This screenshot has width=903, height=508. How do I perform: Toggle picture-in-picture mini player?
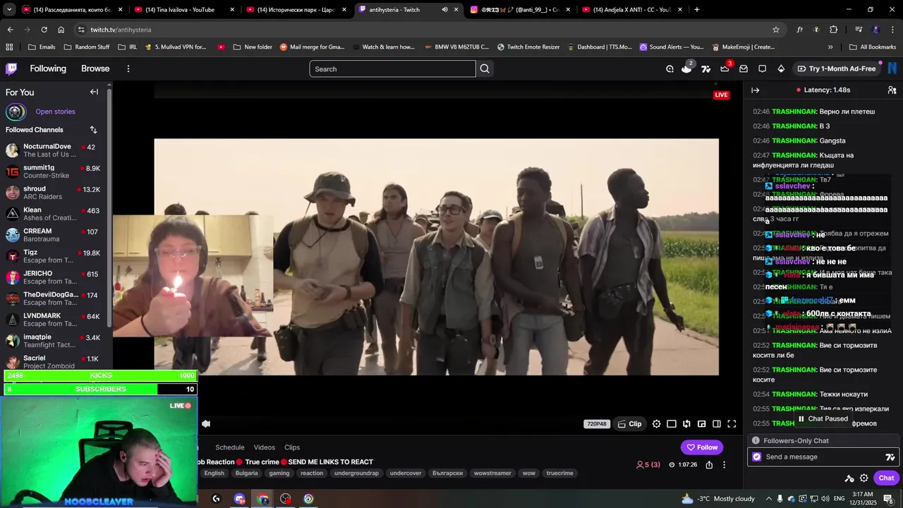[x=701, y=424]
